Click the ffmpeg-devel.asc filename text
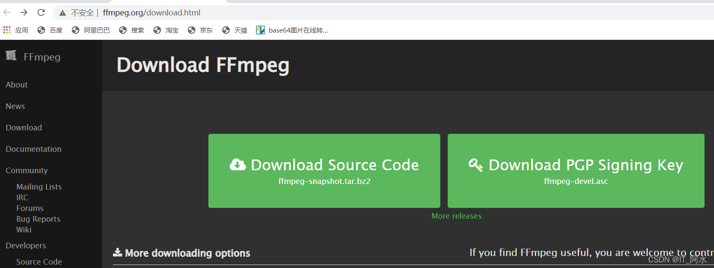Viewport: 714px width, 268px height. tap(576, 181)
